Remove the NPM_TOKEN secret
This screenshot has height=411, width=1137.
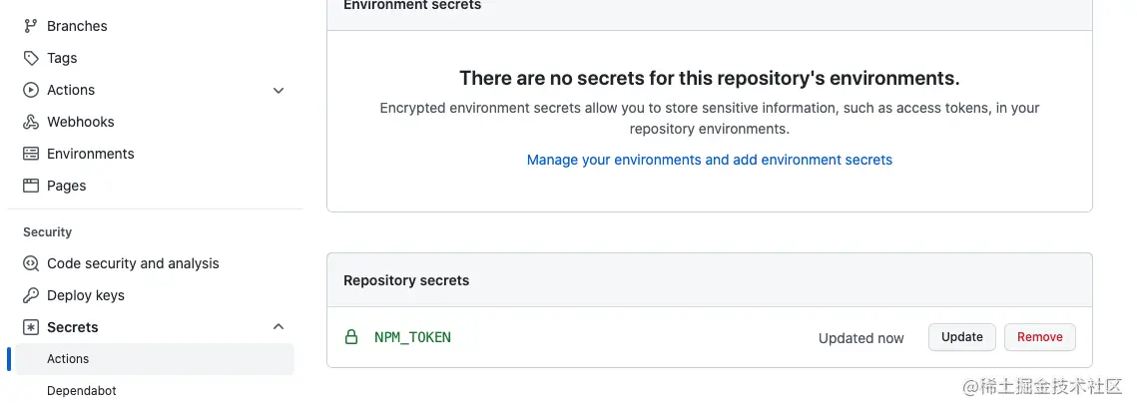[1040, 337]
